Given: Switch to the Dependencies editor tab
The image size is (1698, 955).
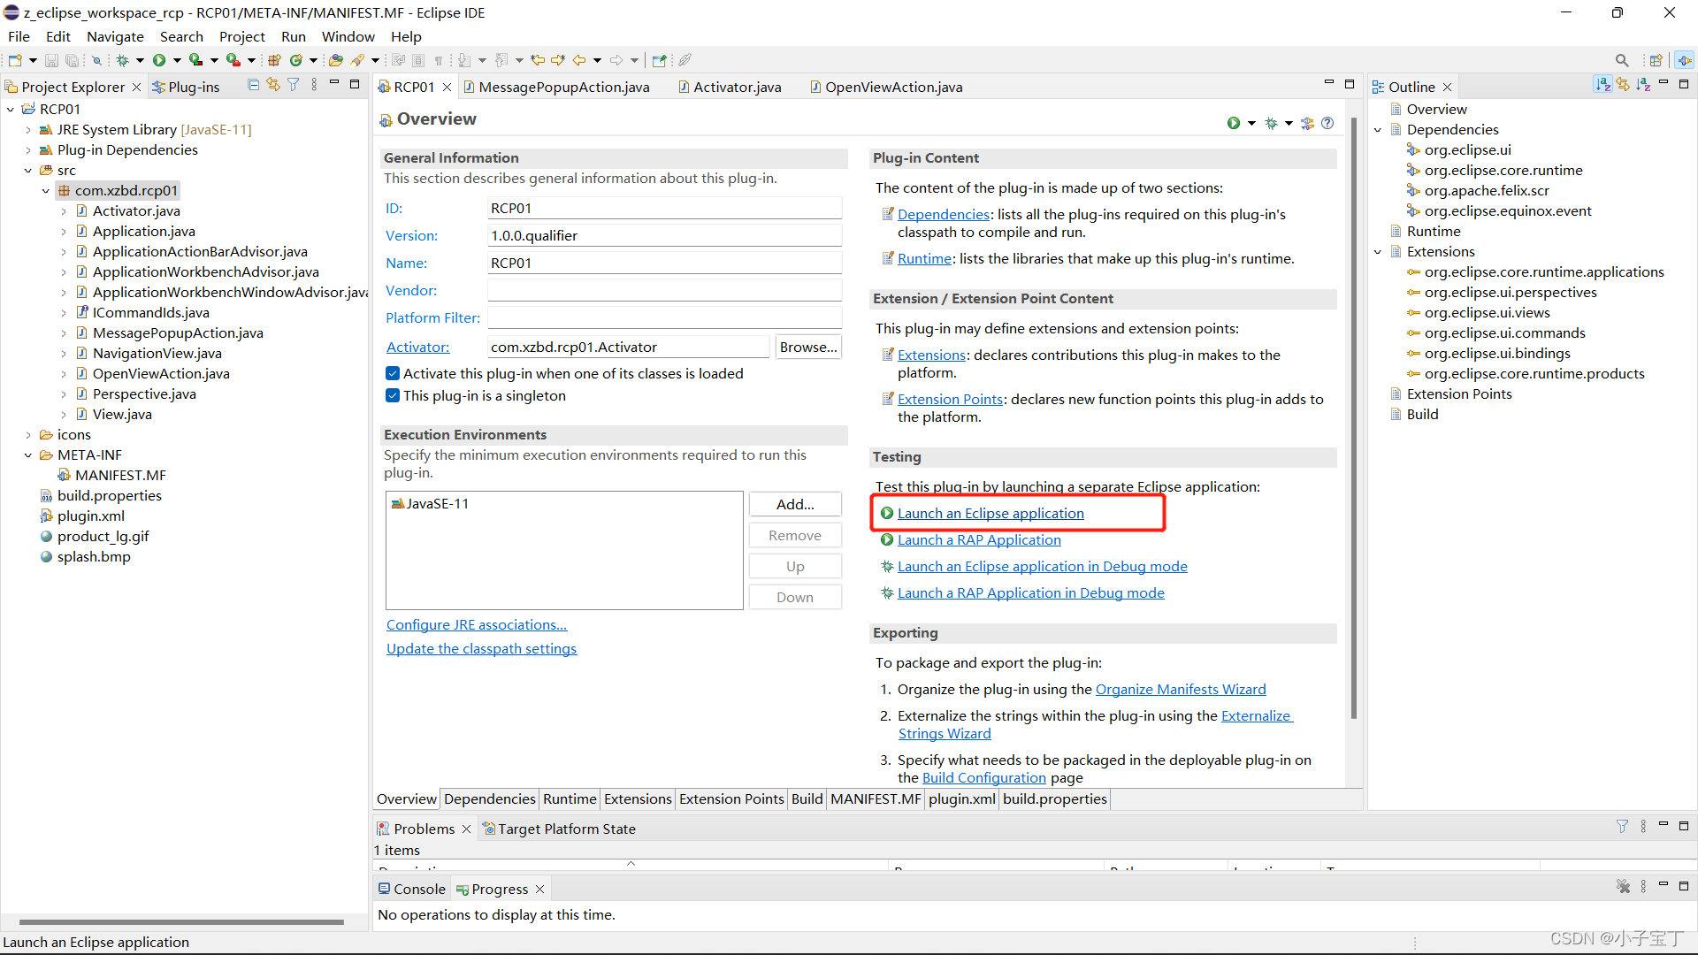Looking at the screenshot, I should tap(489, 798).
